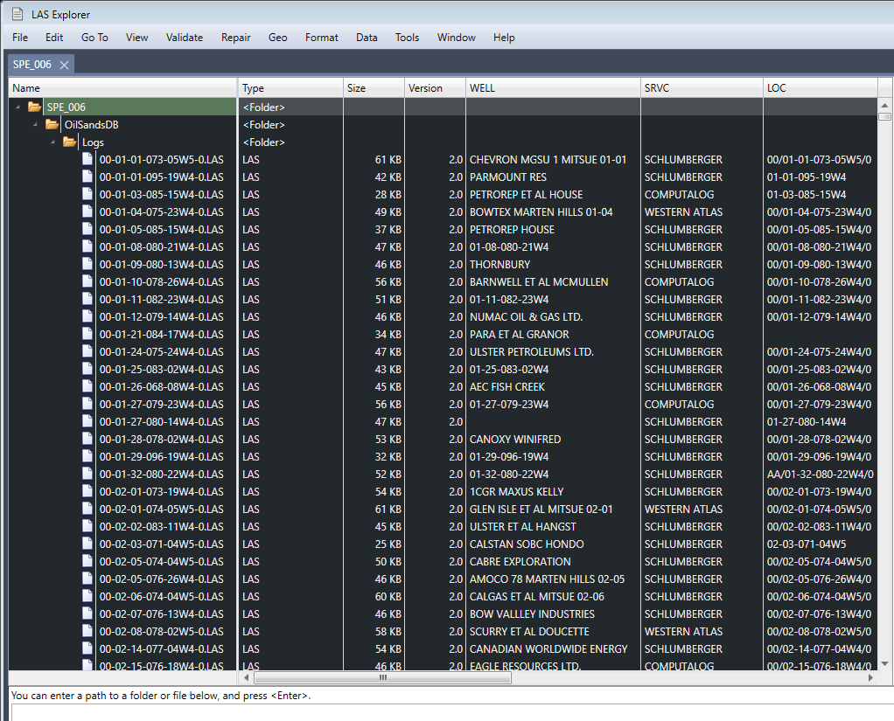
Task: Open the Go To menu
Action: 94,37
